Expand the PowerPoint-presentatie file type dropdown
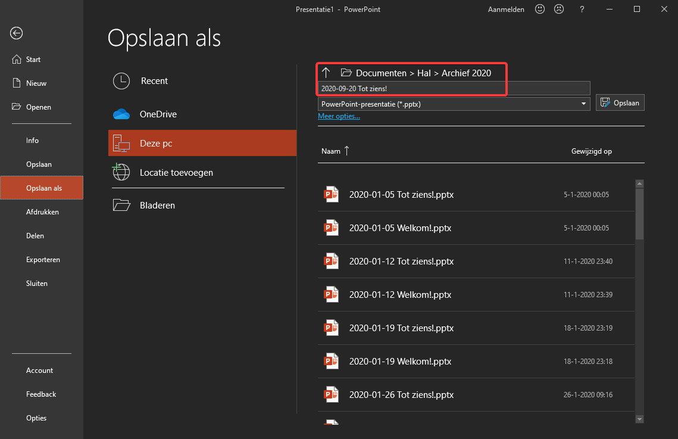The image size is (678, 439). click(454, 104)
